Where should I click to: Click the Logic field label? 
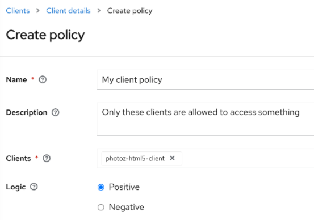(16, 187)
